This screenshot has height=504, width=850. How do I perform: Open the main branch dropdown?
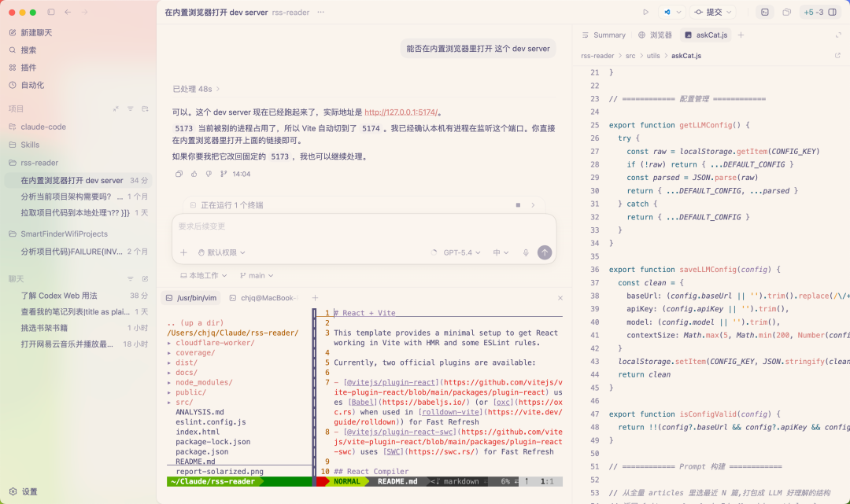(257, 275)
